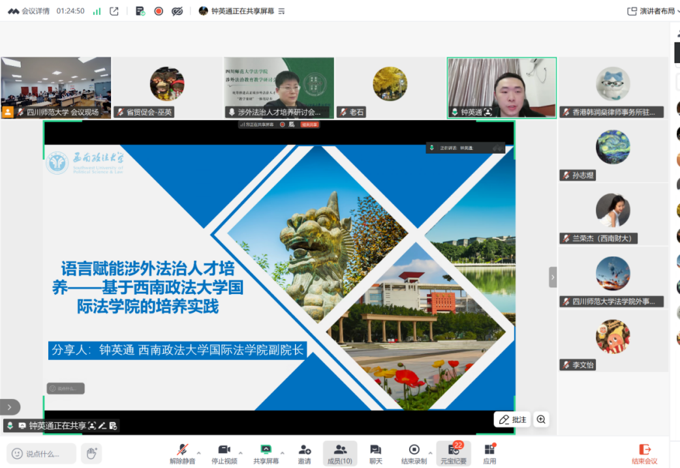680x468 pixels.
Task: Click the 结束录制 stop recording icon
Action: [414, 450]
